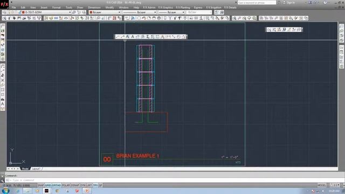Click the top icon in left vertical toolbar
Image resolution: width=345 pixels, height=194 pixels.
pos(3,26)
